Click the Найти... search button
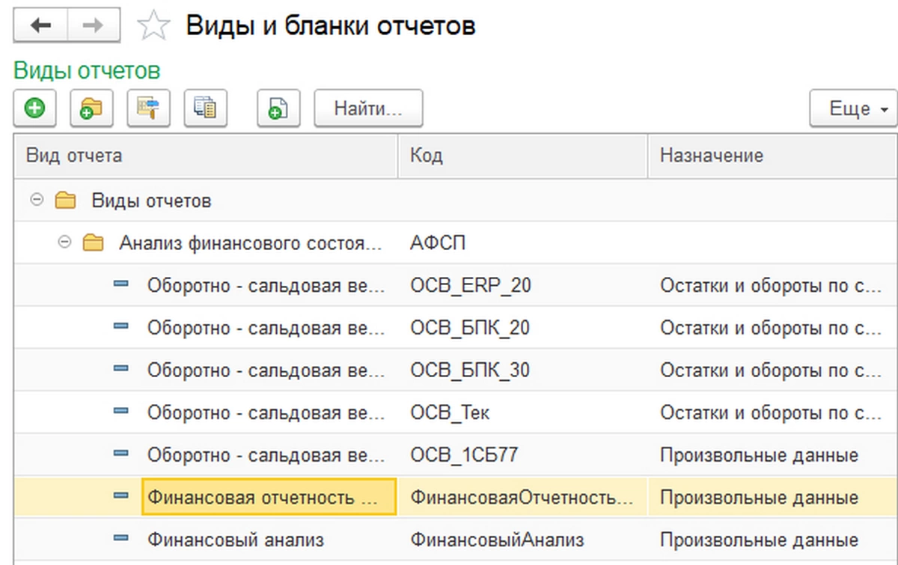Viewport: 898px width, 565px height. point(368,109)
